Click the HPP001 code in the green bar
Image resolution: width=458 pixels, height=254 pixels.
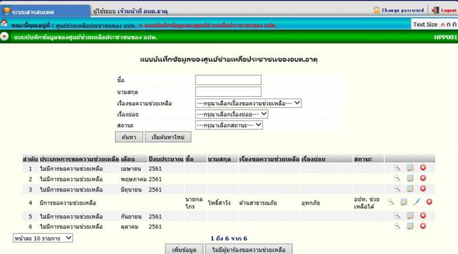tap(445, 37)
